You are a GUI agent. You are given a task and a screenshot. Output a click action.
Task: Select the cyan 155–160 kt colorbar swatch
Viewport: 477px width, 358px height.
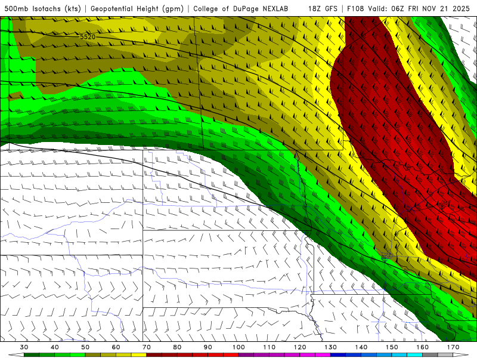[415, 354]
